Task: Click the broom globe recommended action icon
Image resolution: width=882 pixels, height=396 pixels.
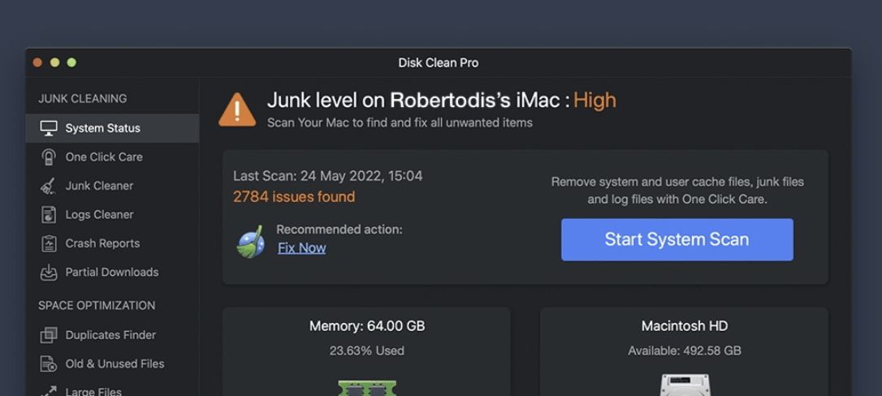Action: point(251,241)
